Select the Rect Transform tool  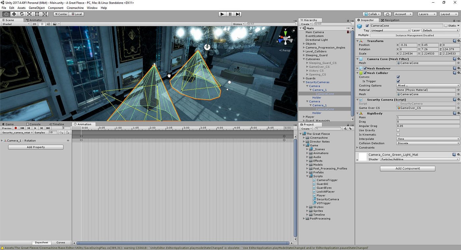point(37,14)
